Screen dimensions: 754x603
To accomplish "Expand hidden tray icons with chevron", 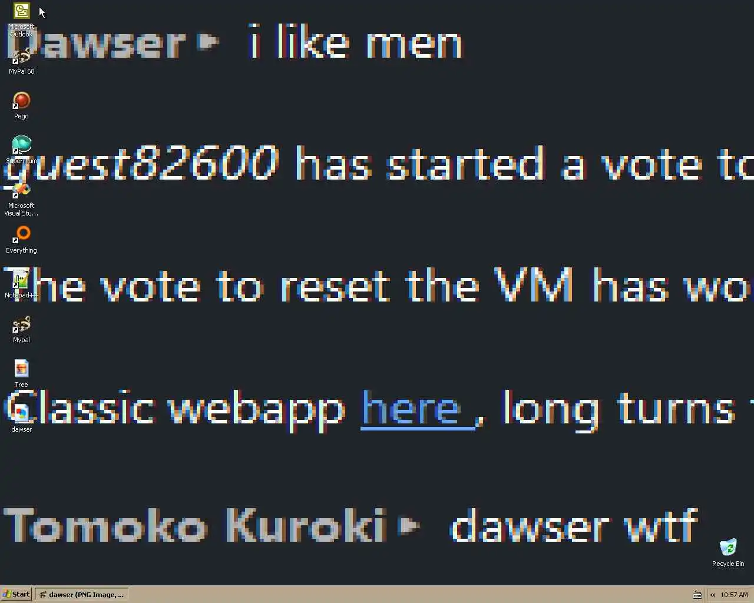I will (x=713, y=595).
